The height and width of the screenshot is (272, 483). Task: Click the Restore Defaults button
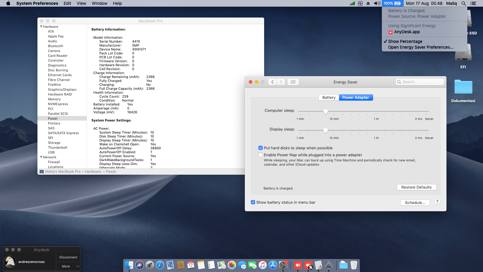point(416,187)
